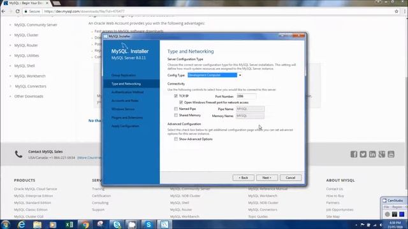This screenshot has height=229, width=408.
Task: Click the phone icon beside Contact MySQL Sales
Action: tap(18, 154)
